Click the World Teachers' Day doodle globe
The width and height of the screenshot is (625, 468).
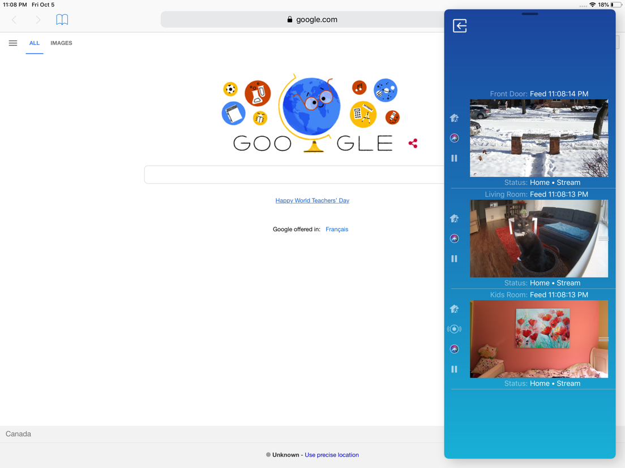pyautogui.click(x=311, y=107)
